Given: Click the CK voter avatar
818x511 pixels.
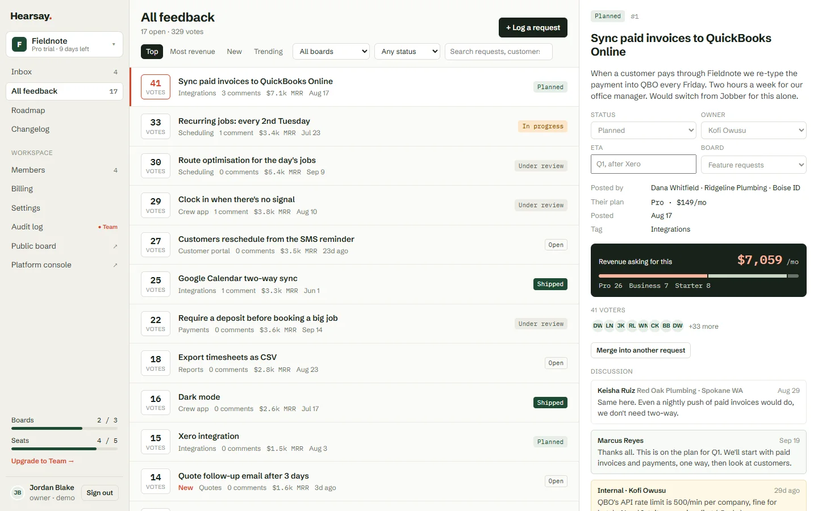Looking at the screenshot, I should (655, 326).
